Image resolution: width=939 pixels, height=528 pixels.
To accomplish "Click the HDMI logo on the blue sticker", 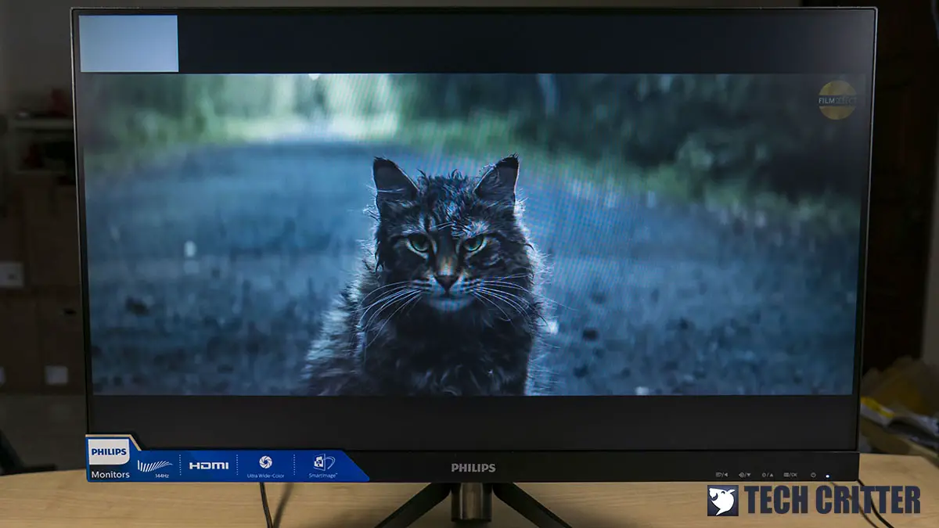I will [x=209, y=465].
